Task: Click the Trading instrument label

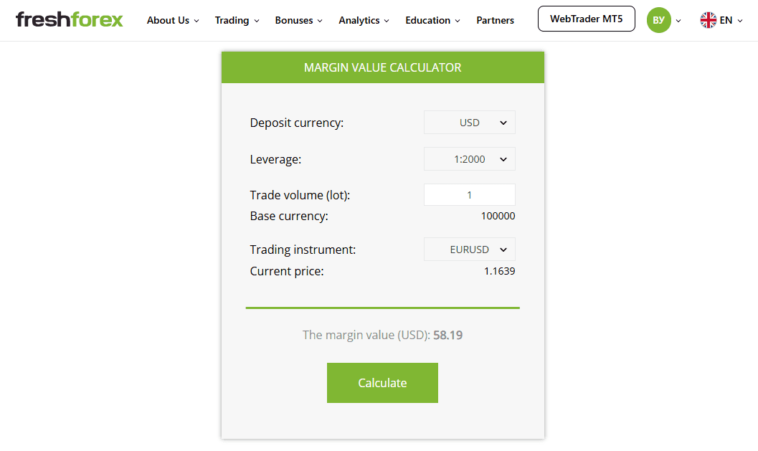Action: point(303,250)
